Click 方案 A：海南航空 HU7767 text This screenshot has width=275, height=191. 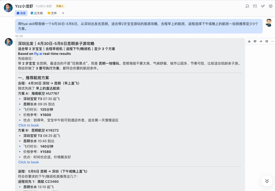[39, 93]
